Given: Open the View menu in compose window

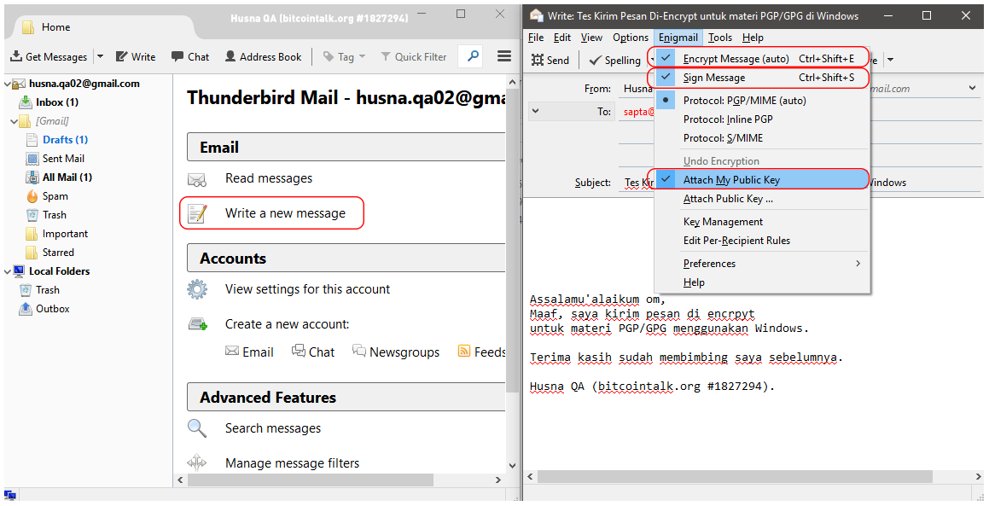Looking at the screenshot, I should click(x=591, y=38).
